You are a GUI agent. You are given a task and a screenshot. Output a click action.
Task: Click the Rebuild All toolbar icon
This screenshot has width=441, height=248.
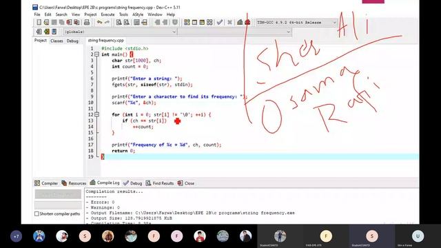point(209,22)
